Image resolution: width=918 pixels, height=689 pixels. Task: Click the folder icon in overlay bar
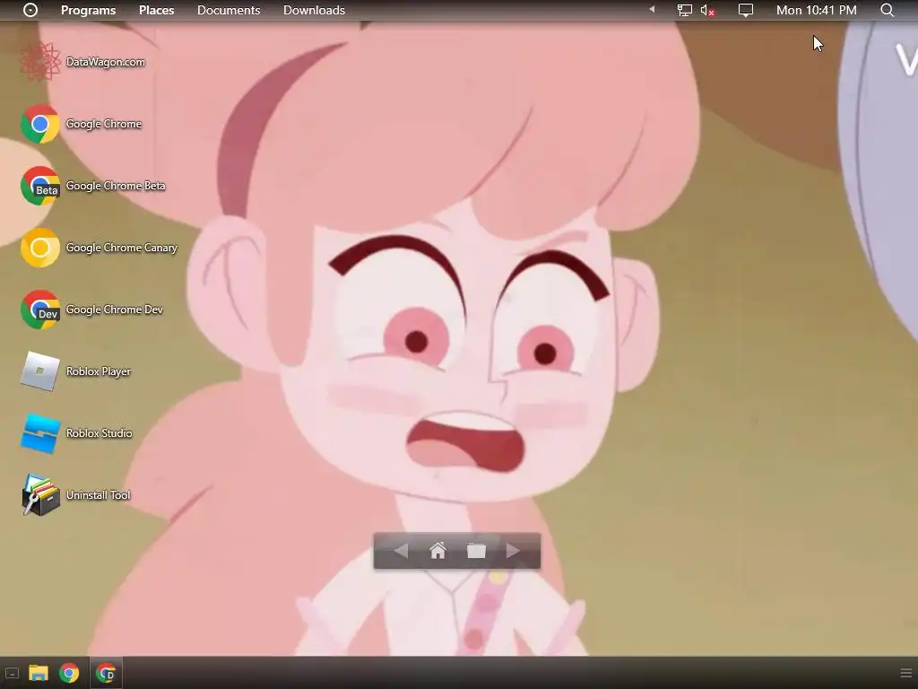pos(477,551)
